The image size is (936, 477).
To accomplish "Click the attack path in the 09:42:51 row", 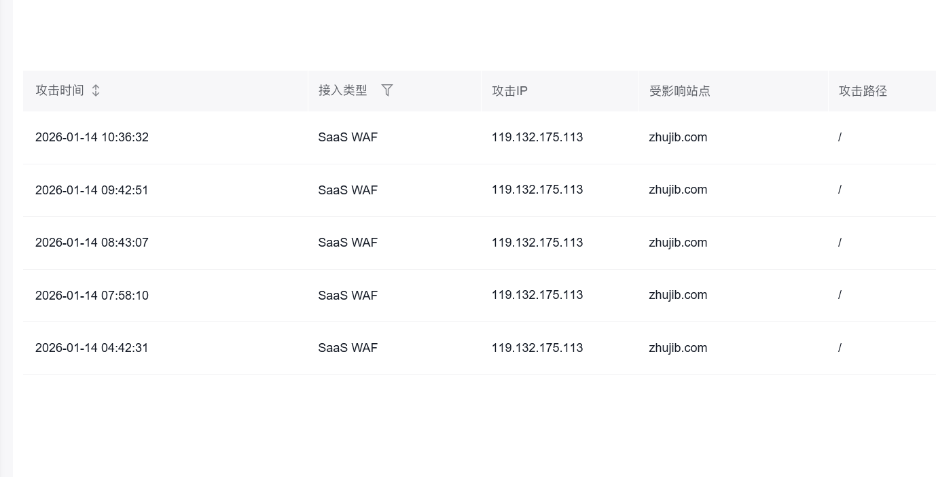I will (x=840, y=190).
